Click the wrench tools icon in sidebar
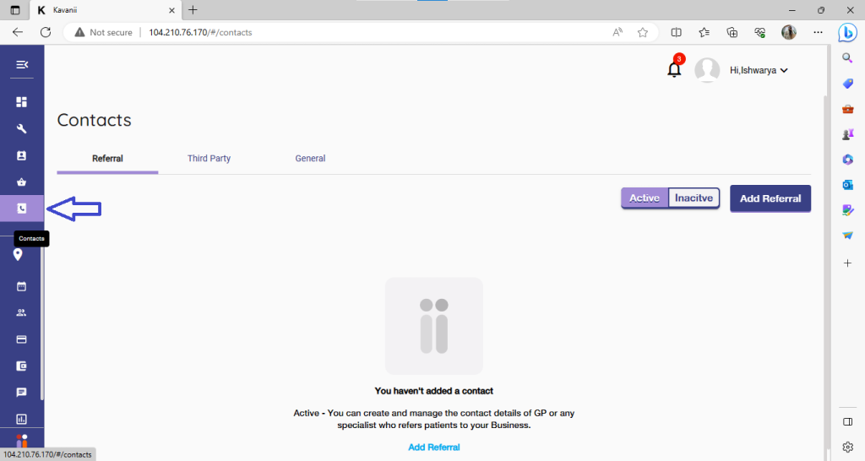 click(22, 129)
